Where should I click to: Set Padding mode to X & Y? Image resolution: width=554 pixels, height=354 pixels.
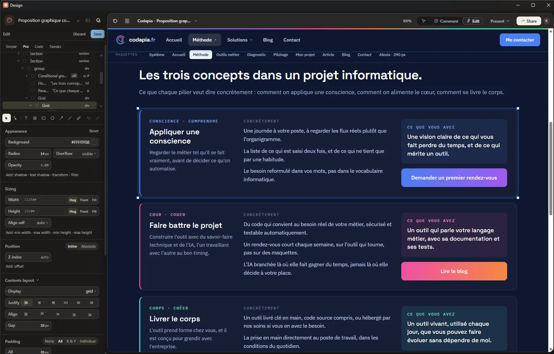[71, 341]
